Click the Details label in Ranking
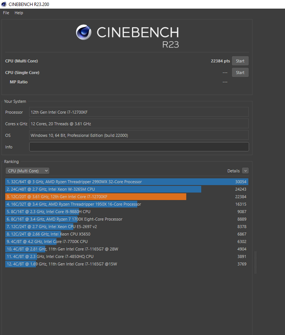Image resolution: width=285 pixels, height=335 pixels. coord(233,171)
